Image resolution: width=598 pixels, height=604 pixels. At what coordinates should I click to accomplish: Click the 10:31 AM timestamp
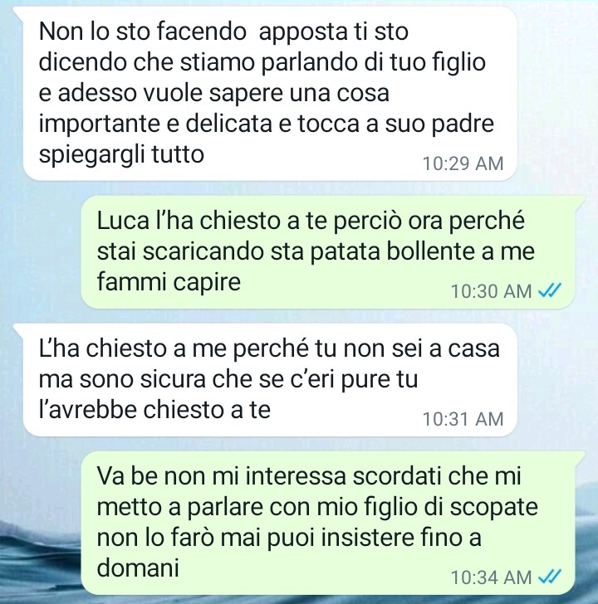pos(463,419)
